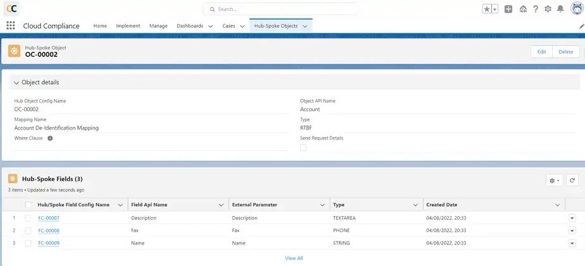The image size is (585, 266).
Task: Open the global actions plus icon
Action: pyautogui.click(x=508, y=9)
